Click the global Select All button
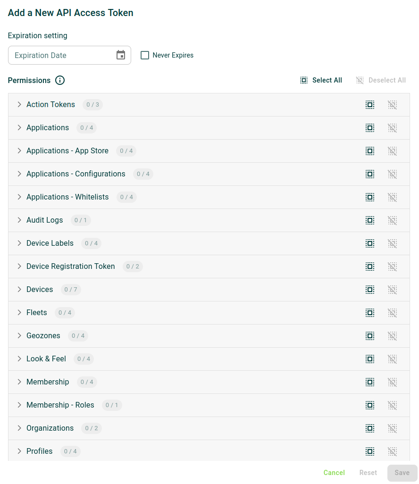The height and width of the screenshot is (484, 419). 321,80
